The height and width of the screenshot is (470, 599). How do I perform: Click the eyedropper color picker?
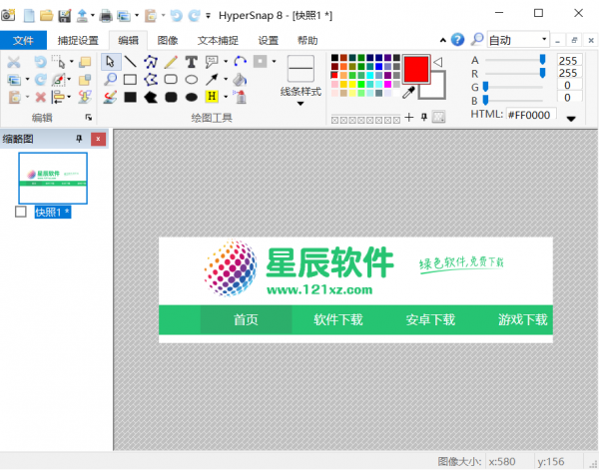408,92
